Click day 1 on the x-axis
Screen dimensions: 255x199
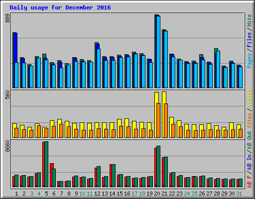tap(16, 194)
